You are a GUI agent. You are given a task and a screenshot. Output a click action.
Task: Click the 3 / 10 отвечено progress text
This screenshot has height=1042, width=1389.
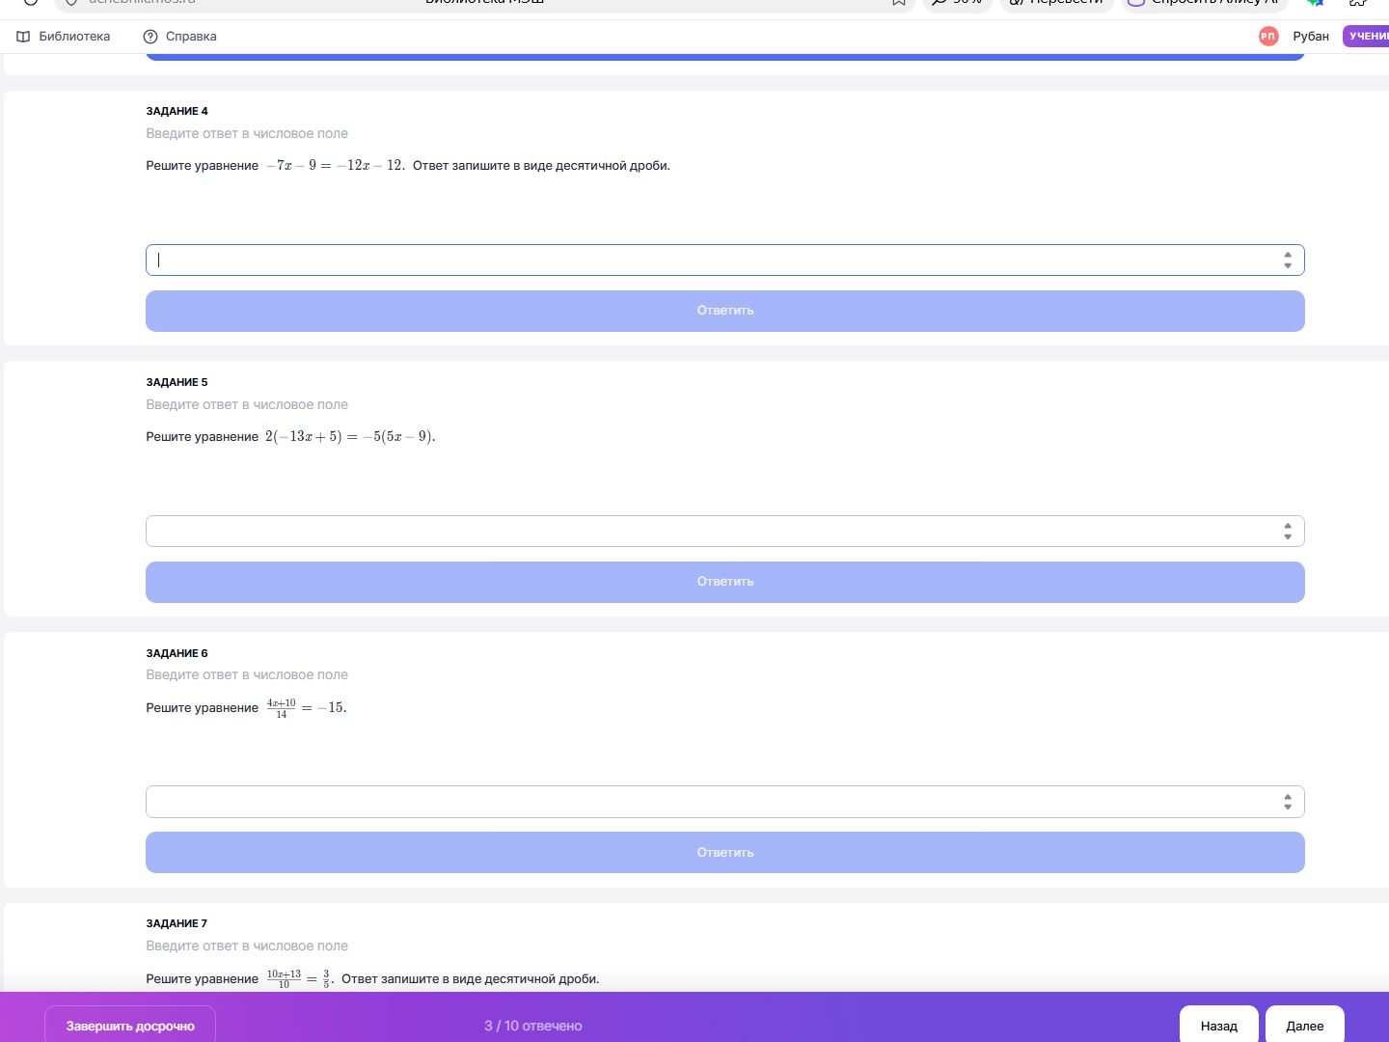(x=533, y=1026)
